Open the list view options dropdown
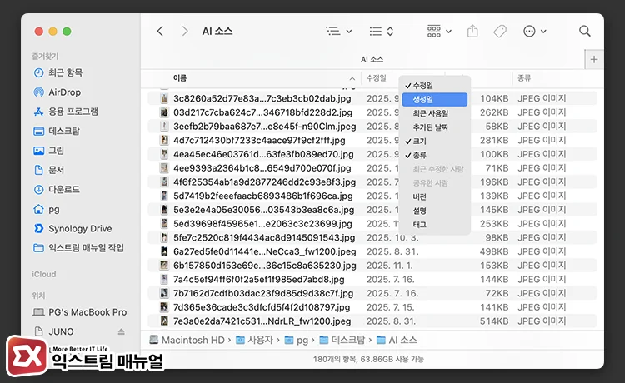The width and height of the screenshot is (625, 383). [338, 32]
